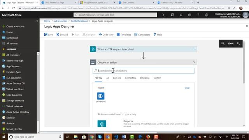Image resolution: width=249 pixels, height=140 pixels.
Task: Open All services in sidebar
Action: (10, 44)
